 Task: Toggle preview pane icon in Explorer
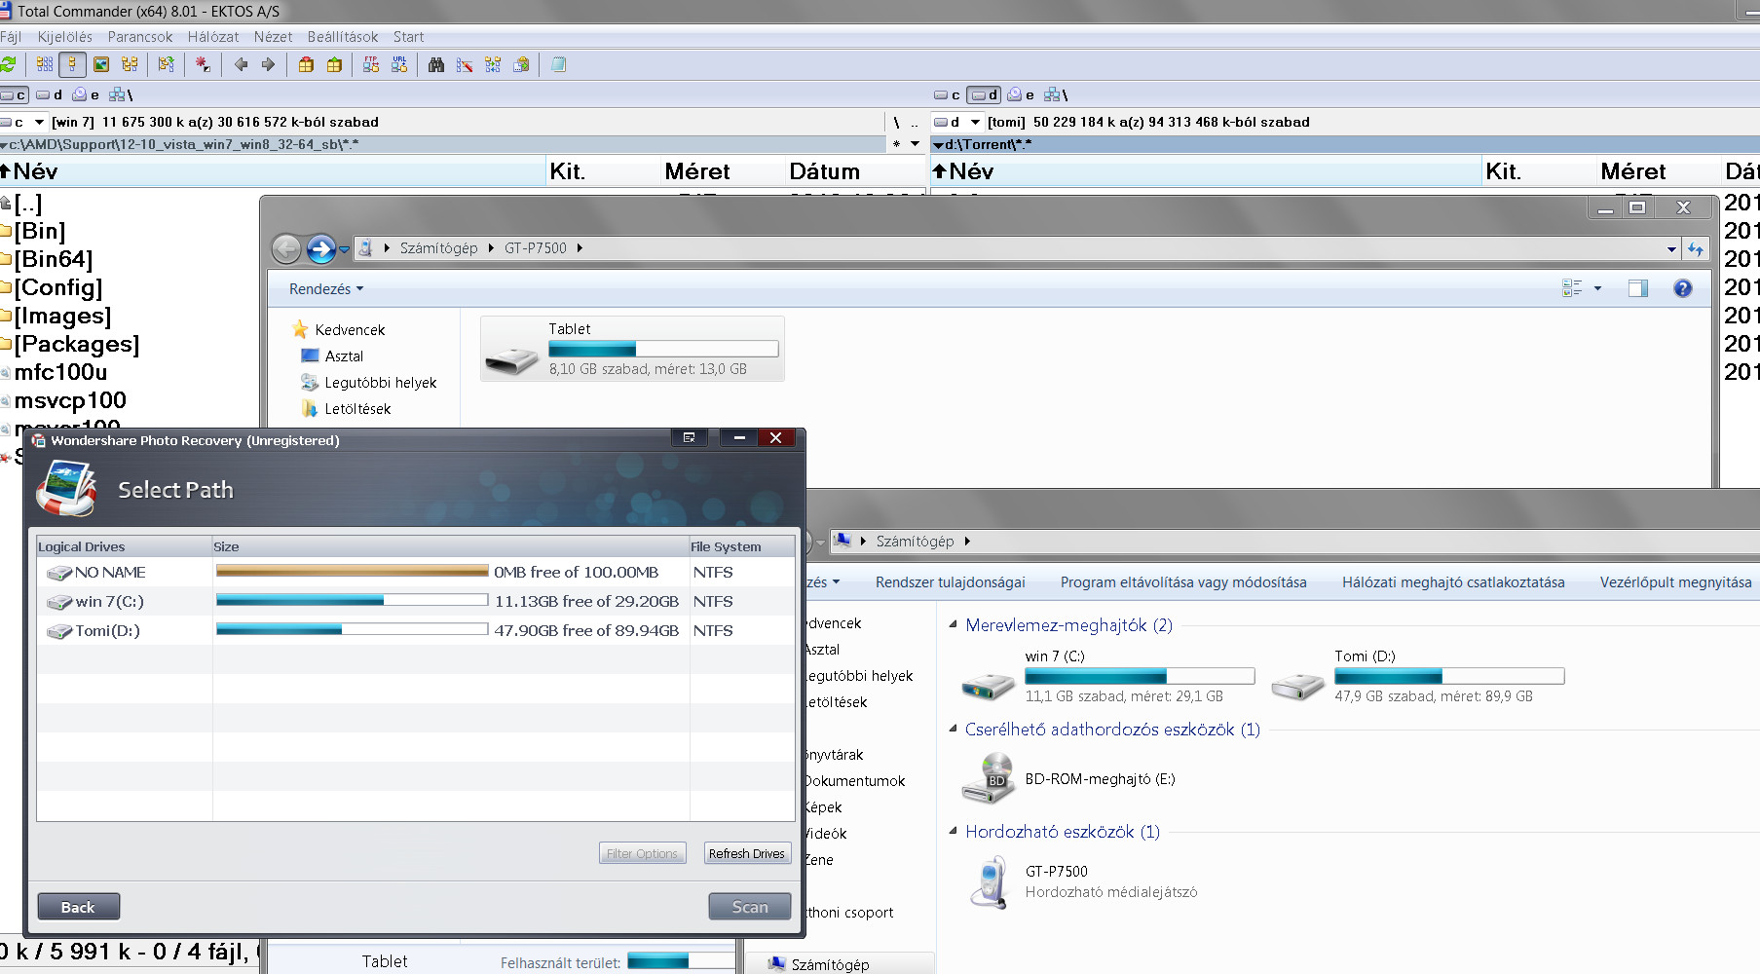(x=1638, y=288)
